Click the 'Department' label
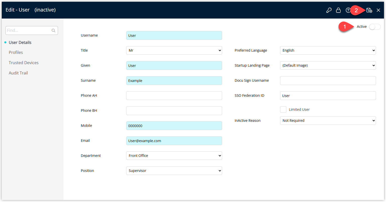The height and width of the screenshot is (202, 386). click(91, 156)
